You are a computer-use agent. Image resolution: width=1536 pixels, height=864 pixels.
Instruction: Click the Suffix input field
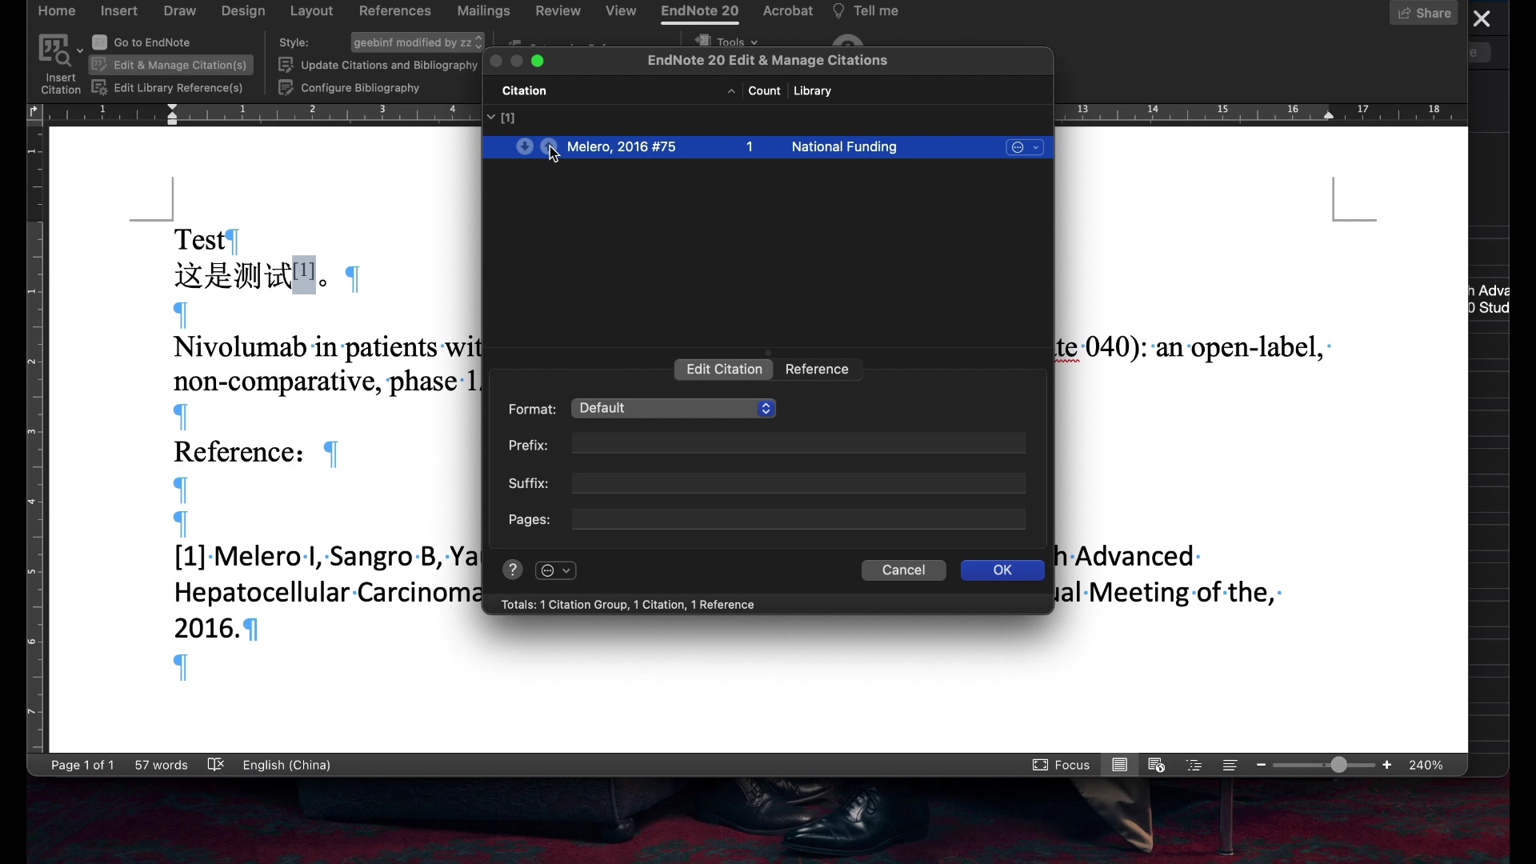[x=798, y=483]
